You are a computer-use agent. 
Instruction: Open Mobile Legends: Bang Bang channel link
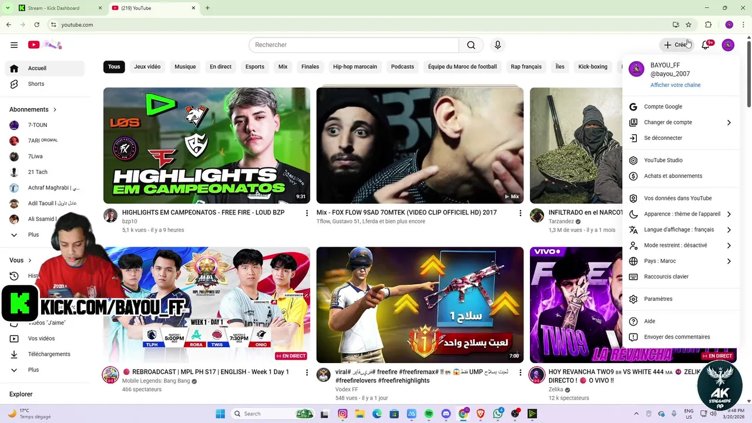coord(156,381)
